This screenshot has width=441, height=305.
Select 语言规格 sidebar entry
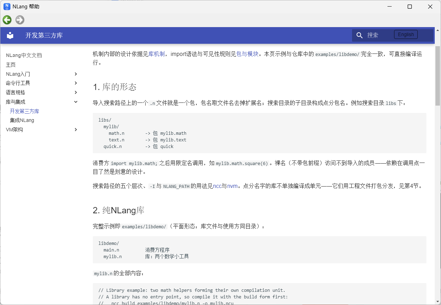pos(16,92)
